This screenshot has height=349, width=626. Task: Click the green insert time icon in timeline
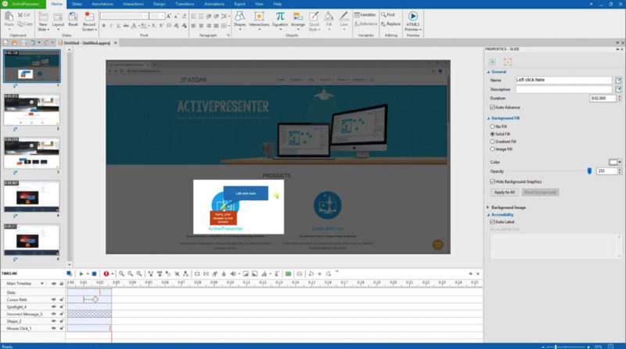tap(288, 274)
